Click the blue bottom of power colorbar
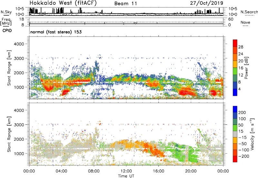 [235, 92]
